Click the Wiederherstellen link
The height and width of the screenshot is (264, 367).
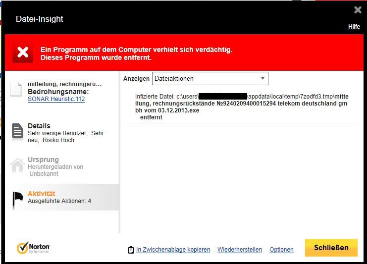click(240, 250)
